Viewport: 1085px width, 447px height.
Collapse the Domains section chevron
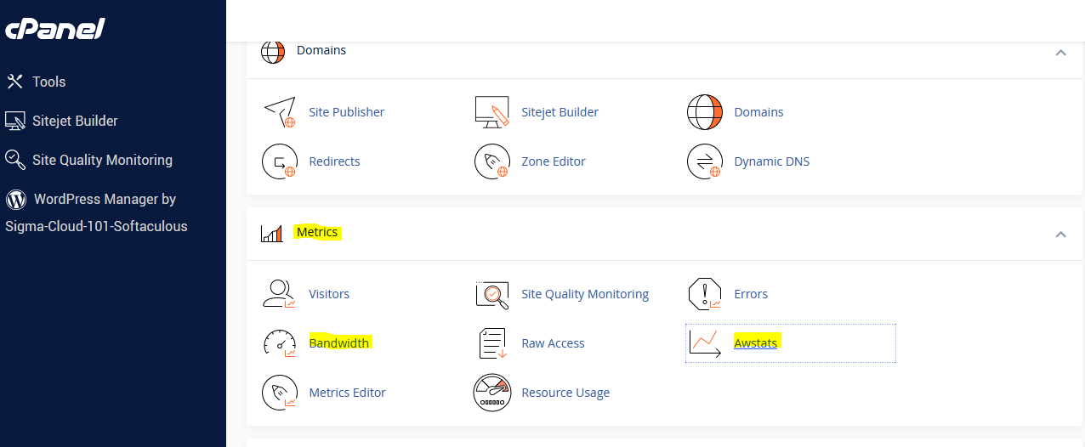(x=1060, y=53)
